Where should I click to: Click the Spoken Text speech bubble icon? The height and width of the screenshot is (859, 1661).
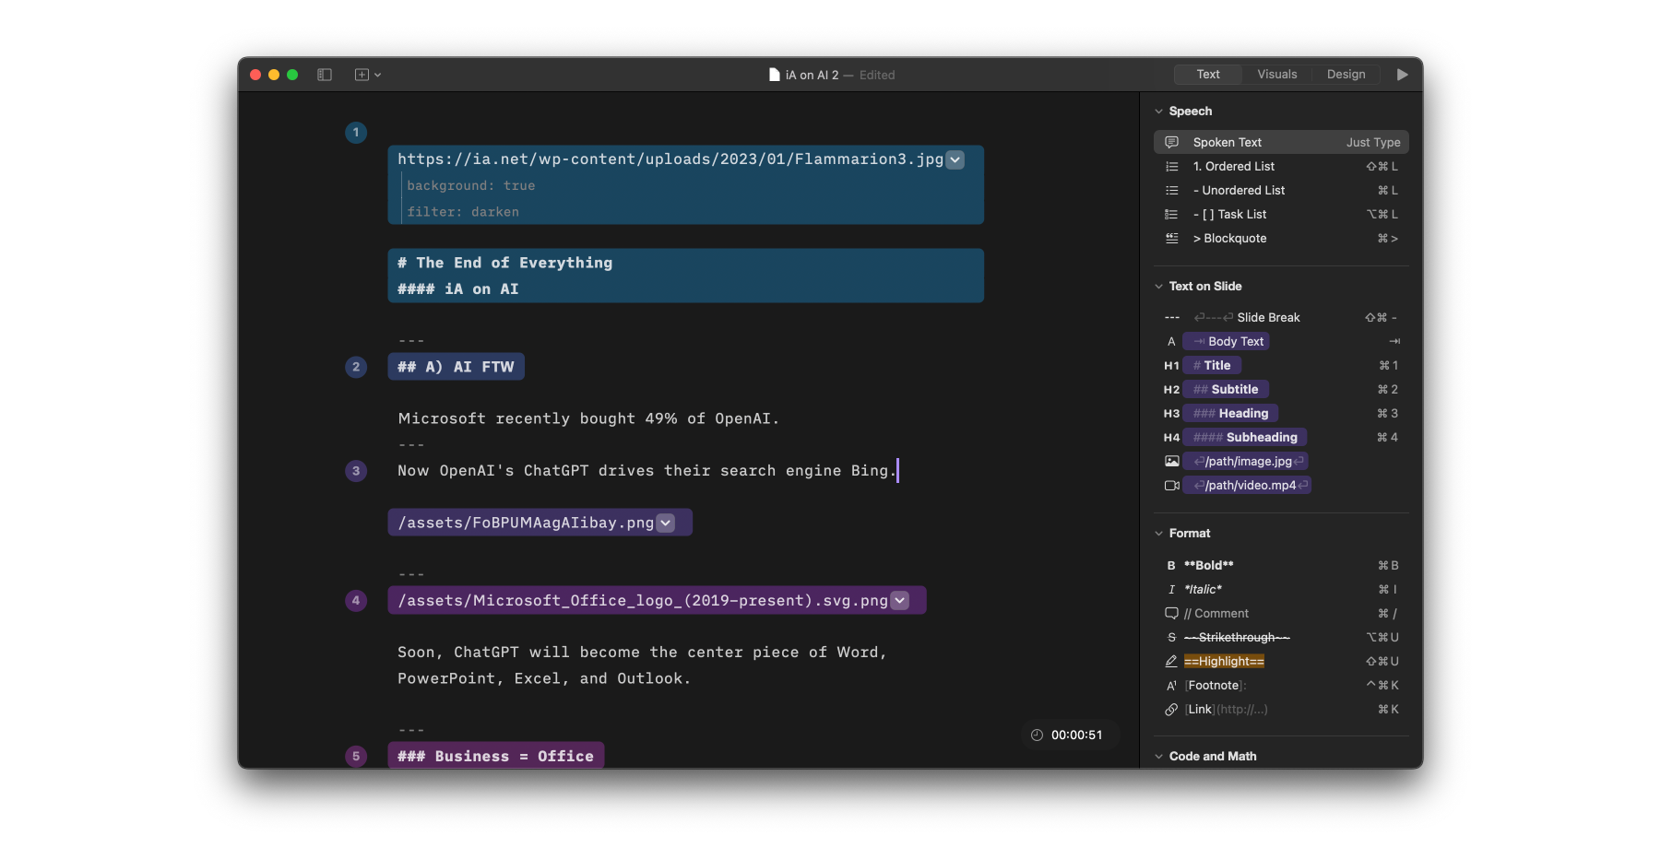click(x=1172, y=142)
